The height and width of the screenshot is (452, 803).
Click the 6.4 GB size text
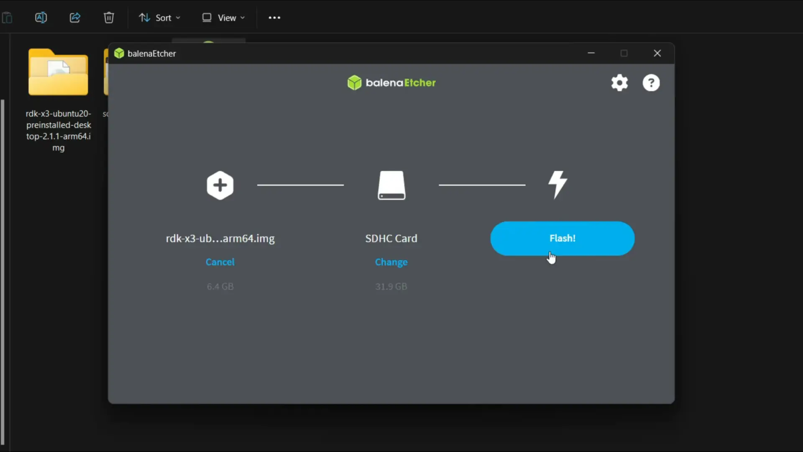(x=220, y=287)
